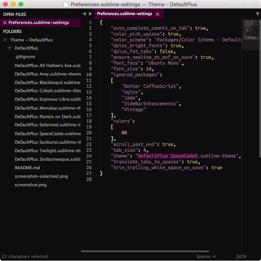
Task: Open DefaultPlus Pastels on Dark file
Action: point(48,117)
